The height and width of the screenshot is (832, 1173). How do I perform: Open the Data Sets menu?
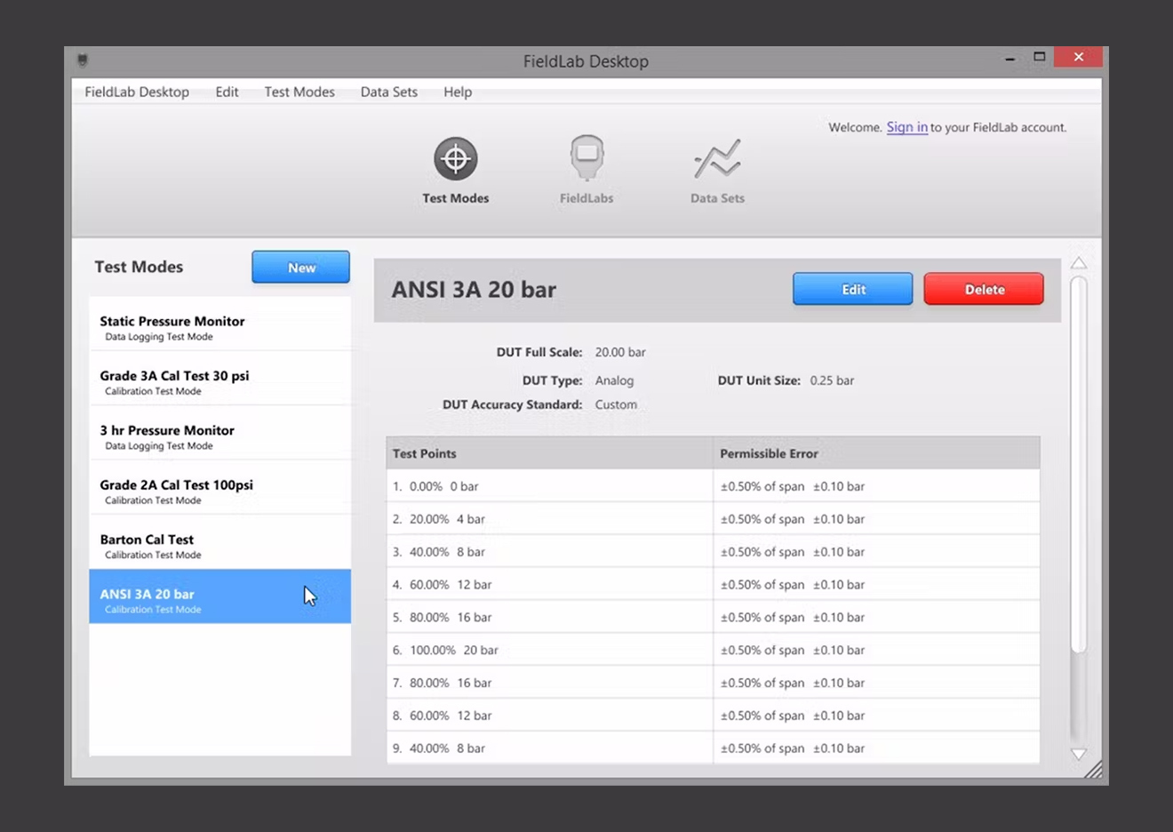point(388,92)
